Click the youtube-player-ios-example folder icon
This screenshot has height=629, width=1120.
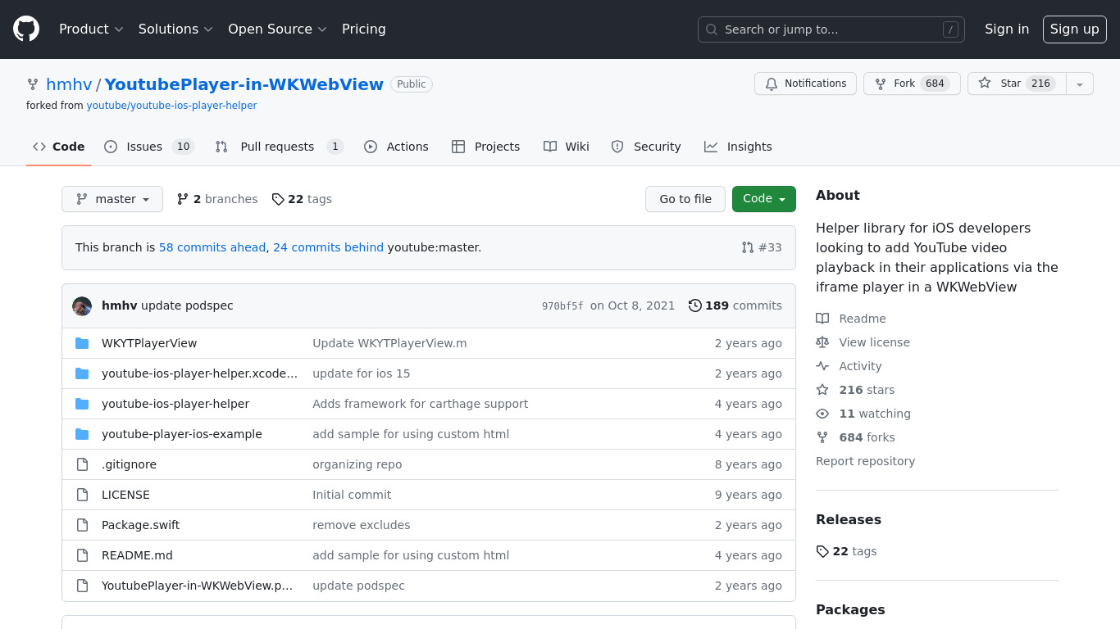click(82, 434)
